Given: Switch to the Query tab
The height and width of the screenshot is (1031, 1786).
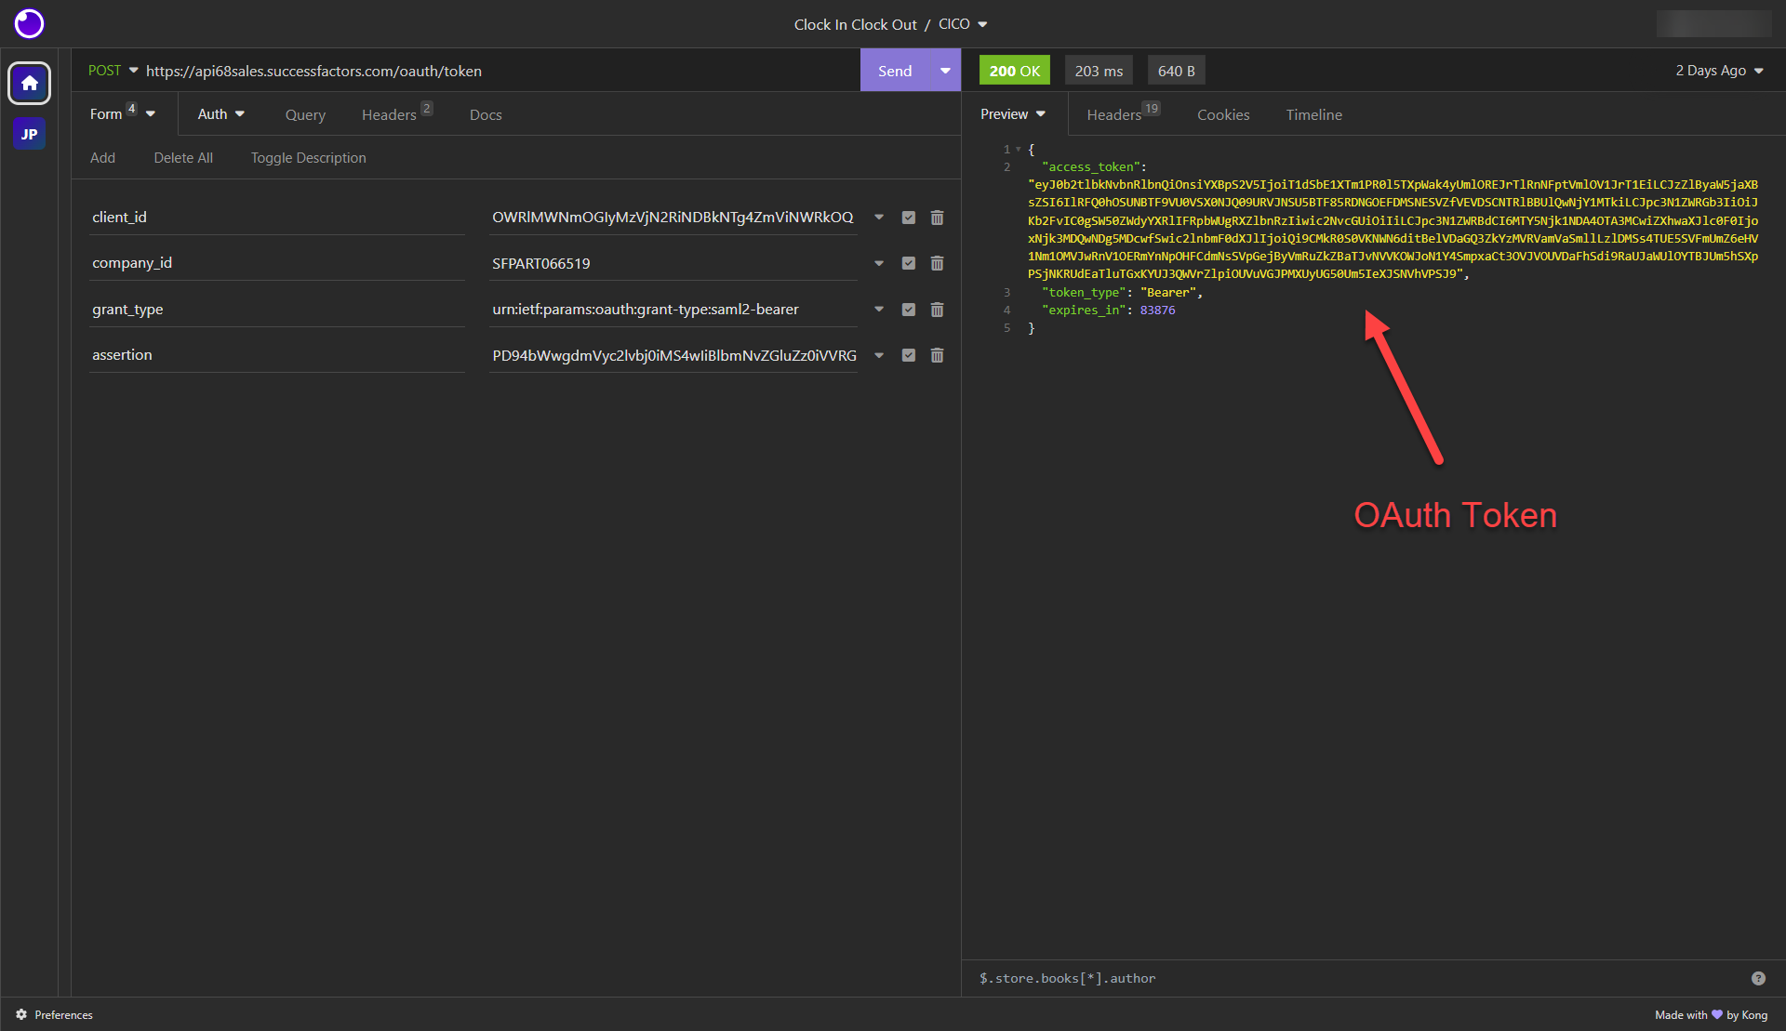Looking at the screenshot, I should [305, 114].
